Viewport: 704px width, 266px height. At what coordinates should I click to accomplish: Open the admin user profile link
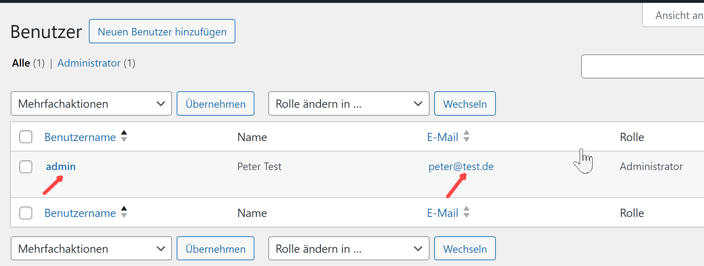click(x=61, y=166)
